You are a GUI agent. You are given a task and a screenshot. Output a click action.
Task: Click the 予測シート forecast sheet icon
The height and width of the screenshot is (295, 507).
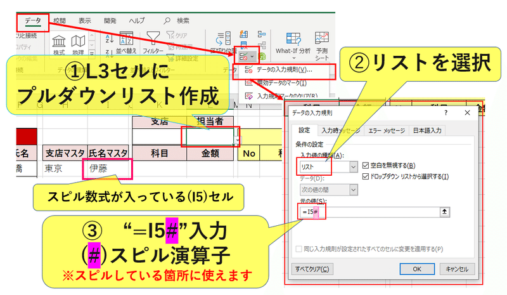coord(322,46)
